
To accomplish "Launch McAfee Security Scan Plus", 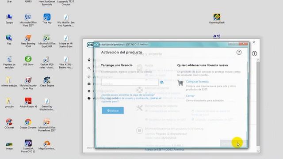I will coord(28,83).
